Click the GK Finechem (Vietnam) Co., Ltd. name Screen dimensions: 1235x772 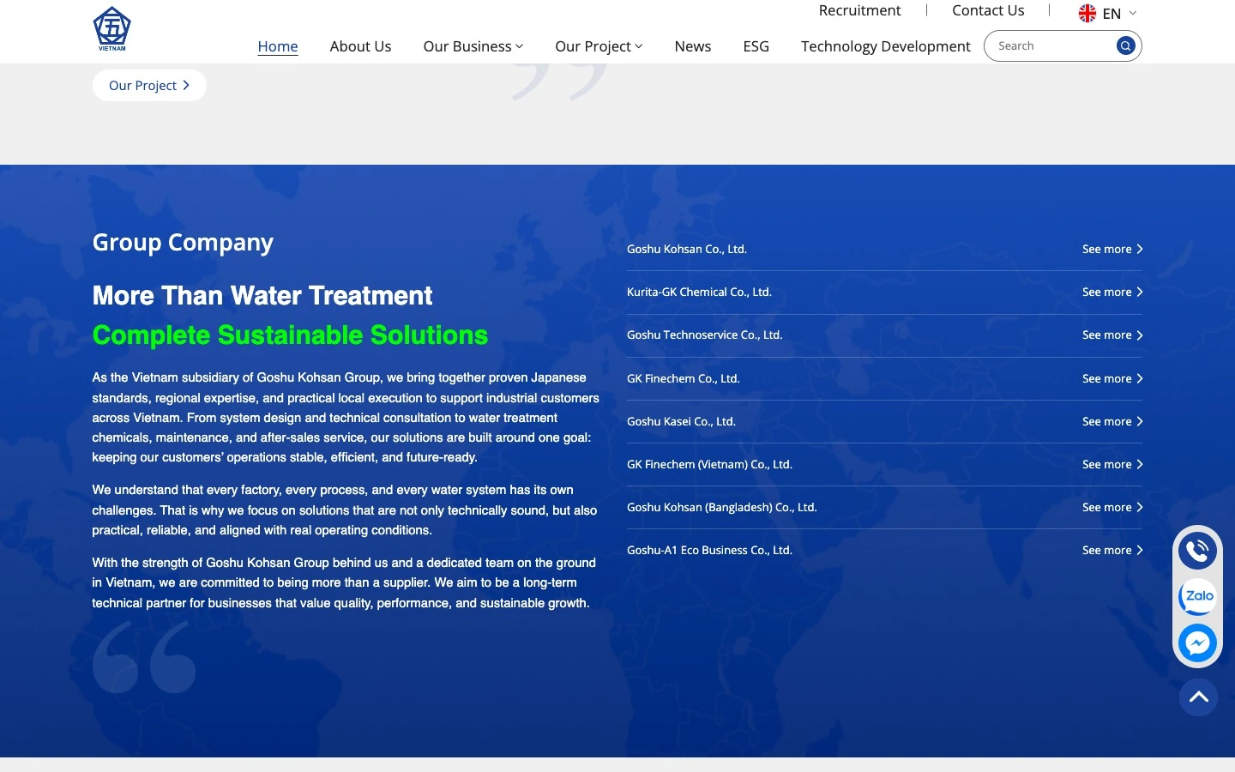[x=709, y=464]
